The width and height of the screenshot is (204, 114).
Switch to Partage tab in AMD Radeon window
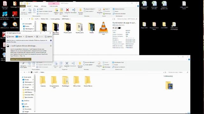coord(36,6)
